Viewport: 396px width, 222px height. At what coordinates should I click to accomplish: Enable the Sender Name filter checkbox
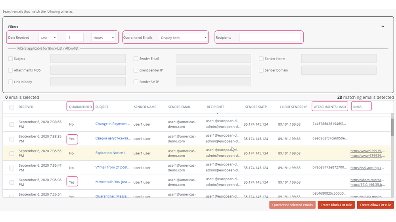[x=261, y=58]
